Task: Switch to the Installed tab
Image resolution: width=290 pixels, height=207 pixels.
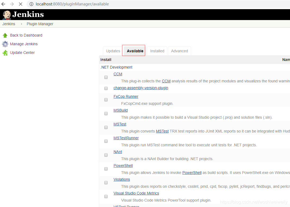Action: pos(157,51)
